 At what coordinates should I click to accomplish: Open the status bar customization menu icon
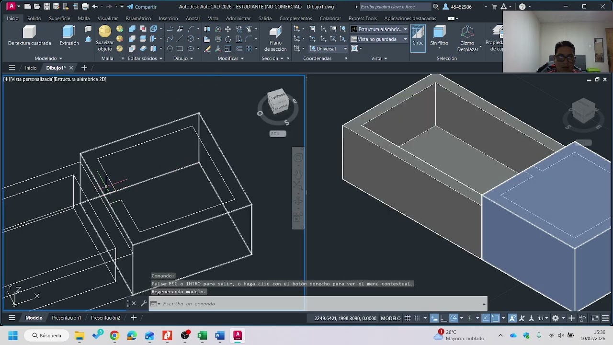[605, 318]
